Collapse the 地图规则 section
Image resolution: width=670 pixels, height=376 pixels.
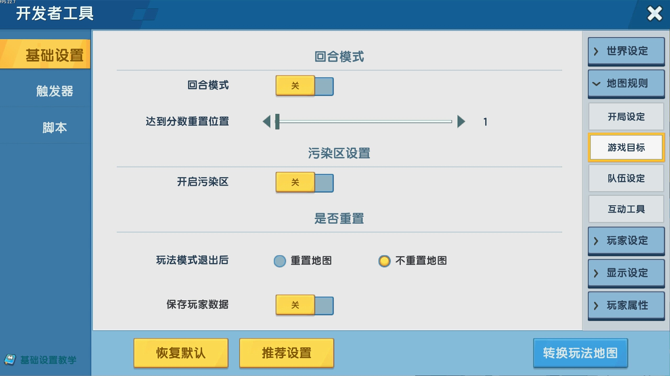626,84
